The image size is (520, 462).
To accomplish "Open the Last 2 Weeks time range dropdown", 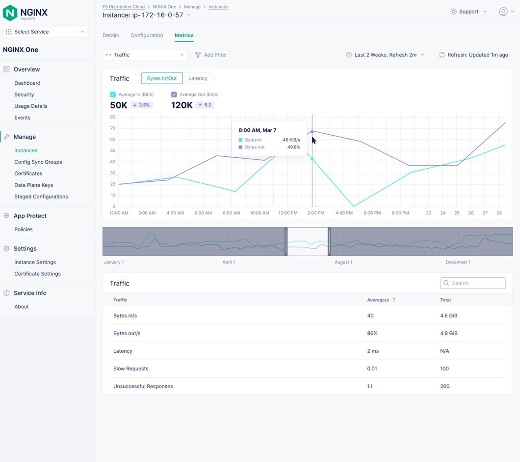I will pyautogui.click(x=385, y=55).
